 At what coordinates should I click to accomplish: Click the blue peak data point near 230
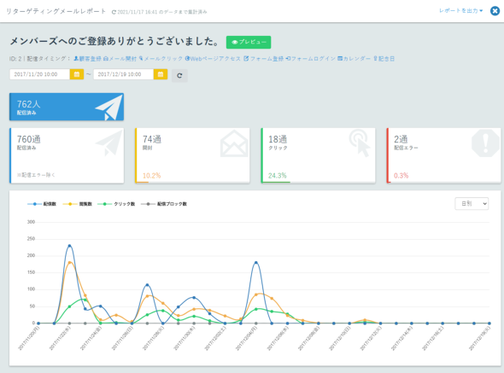tap(69, 246)
